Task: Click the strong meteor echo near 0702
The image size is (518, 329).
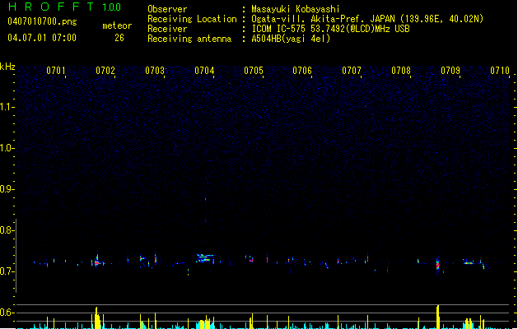Action: click(97, 262)
